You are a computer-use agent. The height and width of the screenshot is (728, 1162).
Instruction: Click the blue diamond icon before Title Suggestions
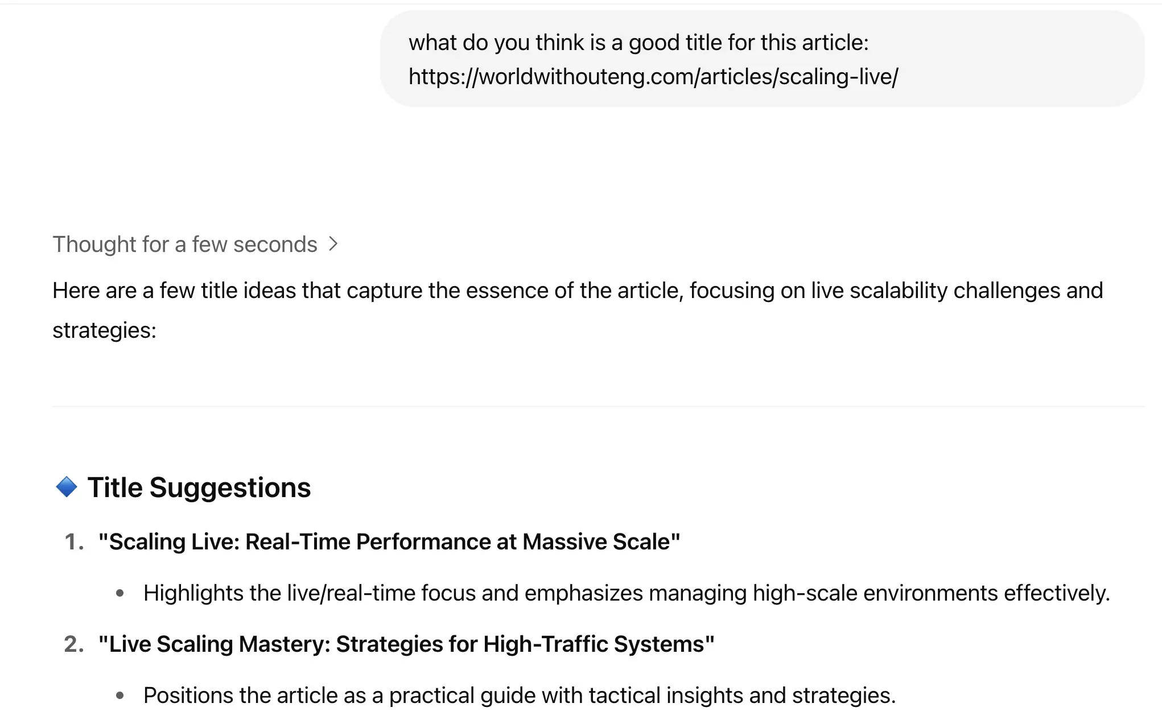[x=67, y=487]
